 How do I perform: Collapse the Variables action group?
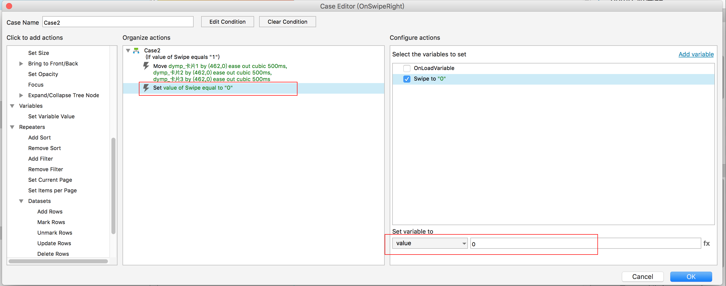(x=12, y=106)
